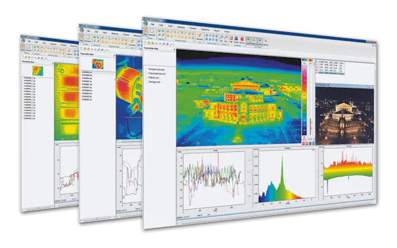Click the blank page icon in the front quick toolbar
Screen dimensions: 397x248
pyautogui.click(x=145, y=42)
